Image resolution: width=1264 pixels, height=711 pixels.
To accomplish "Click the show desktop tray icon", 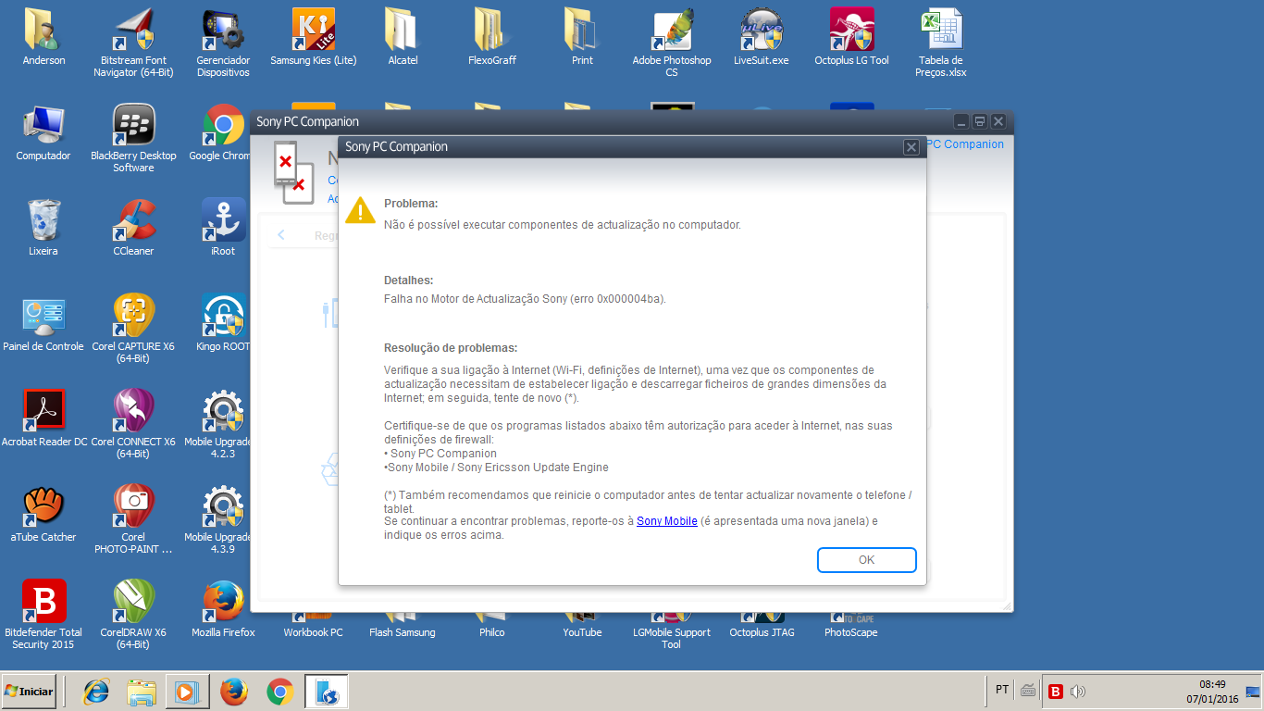I will coord(1253,691).
